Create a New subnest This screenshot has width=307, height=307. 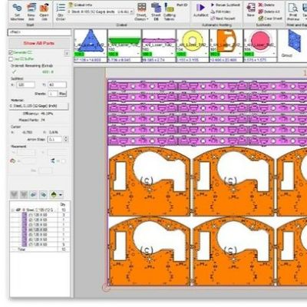(251, 10)
